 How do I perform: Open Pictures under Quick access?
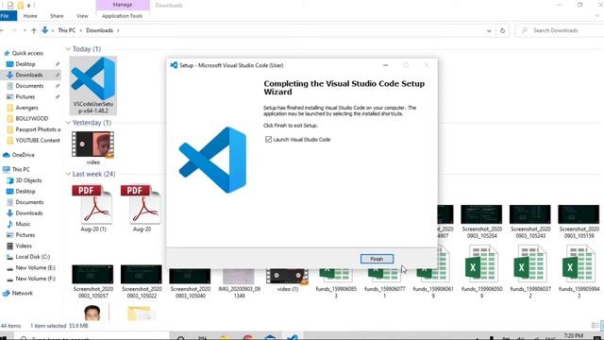25,96
